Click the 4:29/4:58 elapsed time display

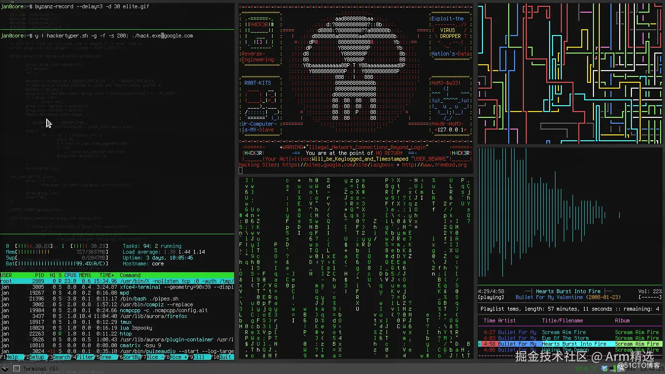pyautogui.click(x=491, y=291)
